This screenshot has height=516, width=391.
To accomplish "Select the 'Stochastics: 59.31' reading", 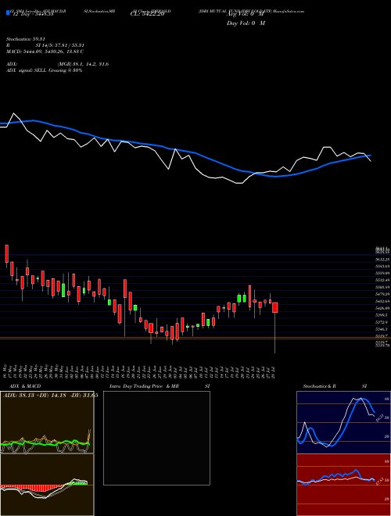I will pyautogui.click(x=27, y=39).
